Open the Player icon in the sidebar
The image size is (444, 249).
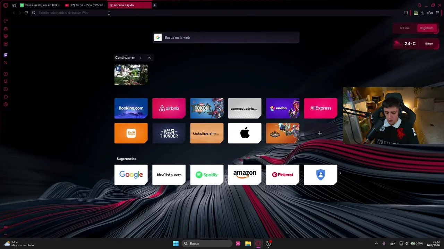pos(6,74)
